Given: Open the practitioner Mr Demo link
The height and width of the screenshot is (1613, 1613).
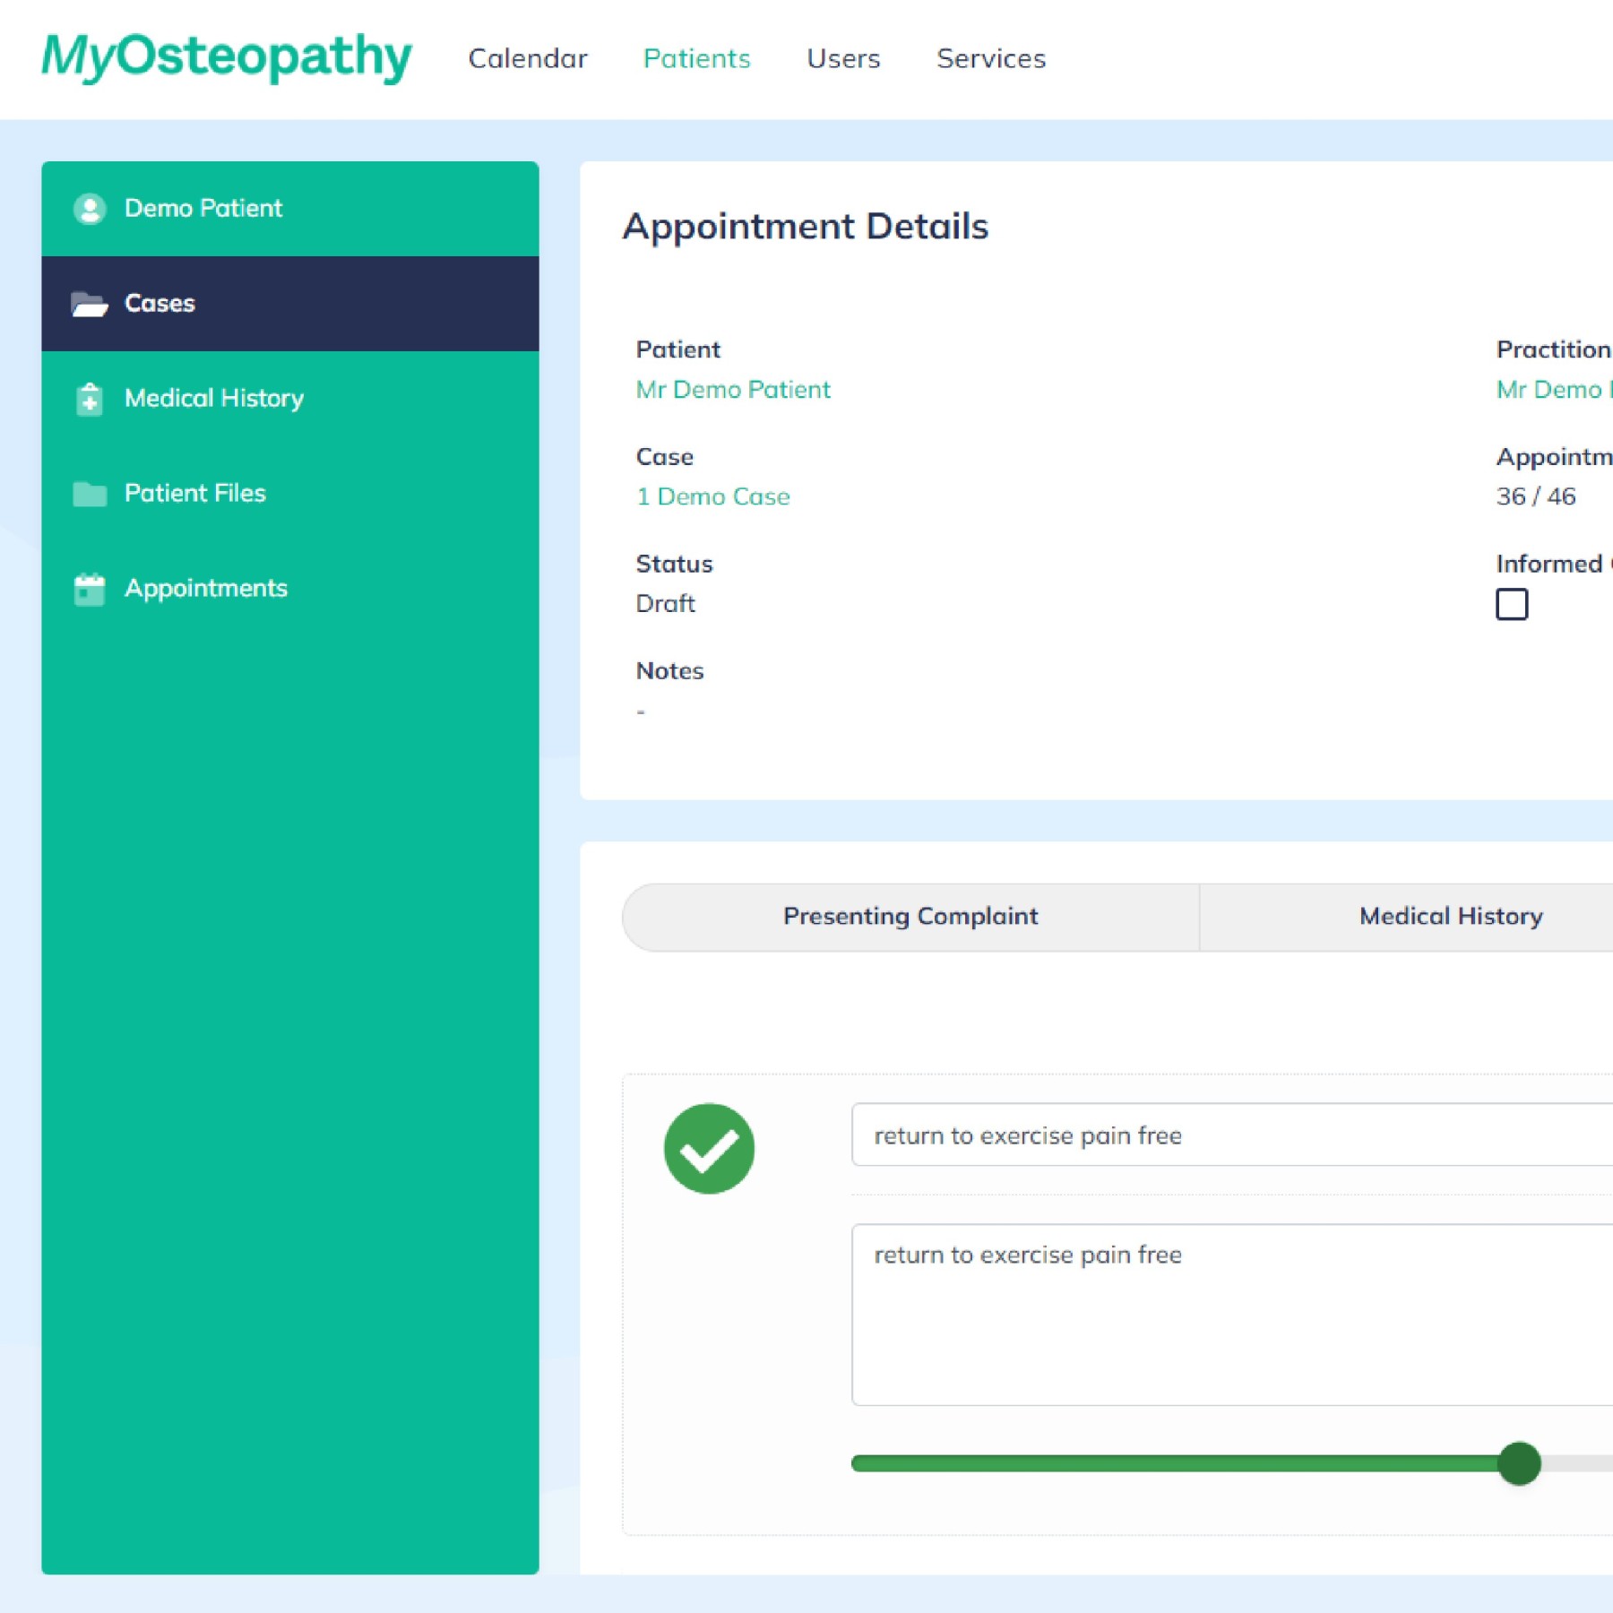Looking at the screenshot, I should pos(1554,390).
